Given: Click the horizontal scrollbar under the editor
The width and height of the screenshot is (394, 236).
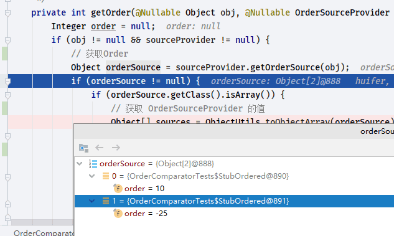Looking at the screenshot, I should click(42, 222).
